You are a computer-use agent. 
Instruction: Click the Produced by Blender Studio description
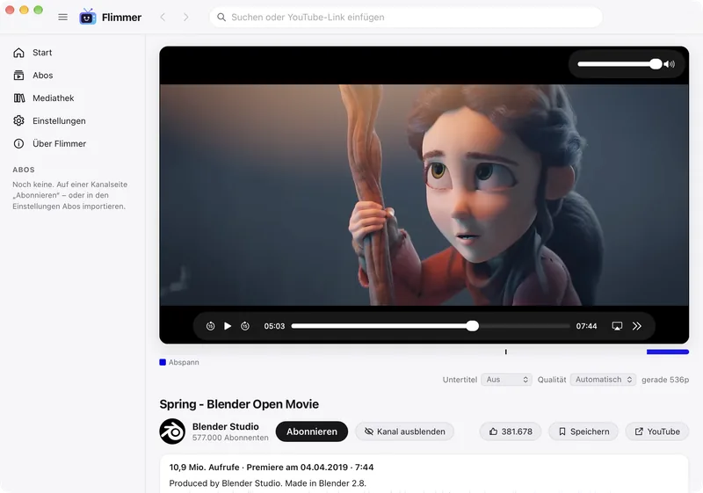coord(268,483)
